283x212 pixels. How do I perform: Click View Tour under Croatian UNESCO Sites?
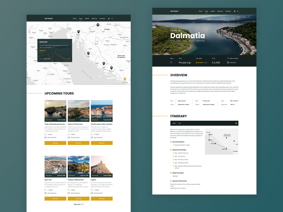click(x=78, y=199)
